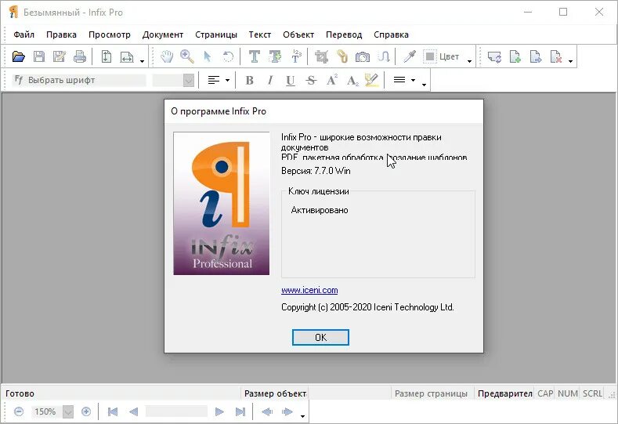Open the Документ menu
The width and height of the screenshot is (618, 424).
(163, 34)
